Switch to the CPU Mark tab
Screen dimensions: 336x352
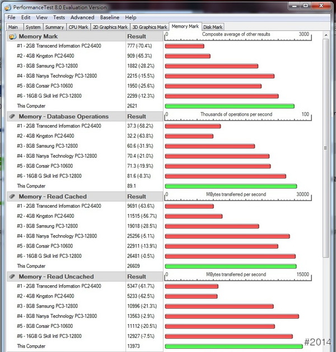tap(78, 27)
